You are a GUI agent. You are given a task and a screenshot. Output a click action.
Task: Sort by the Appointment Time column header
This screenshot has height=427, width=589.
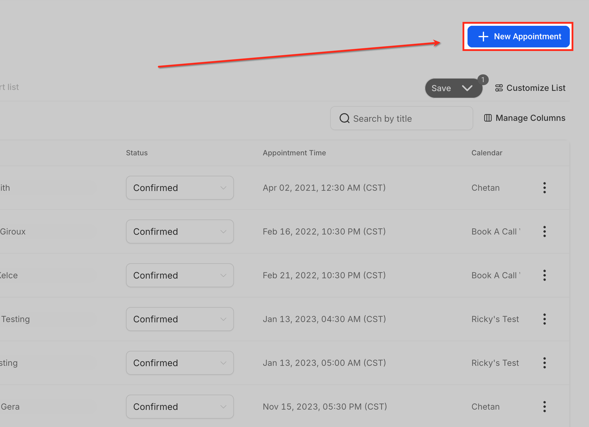(x=294, y=153)
